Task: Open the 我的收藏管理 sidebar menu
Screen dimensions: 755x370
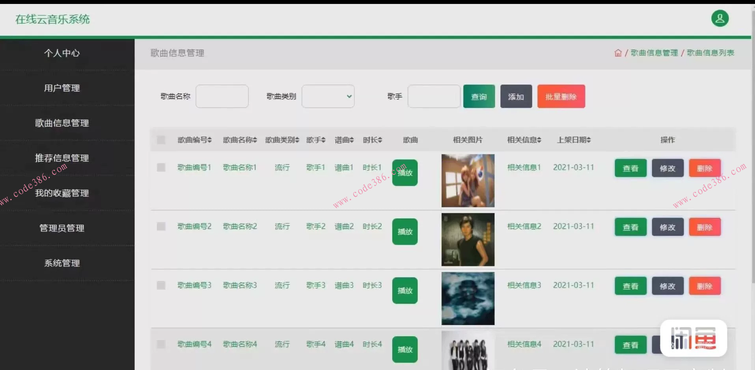Action: pyautogui.click(x=62, y=193)
